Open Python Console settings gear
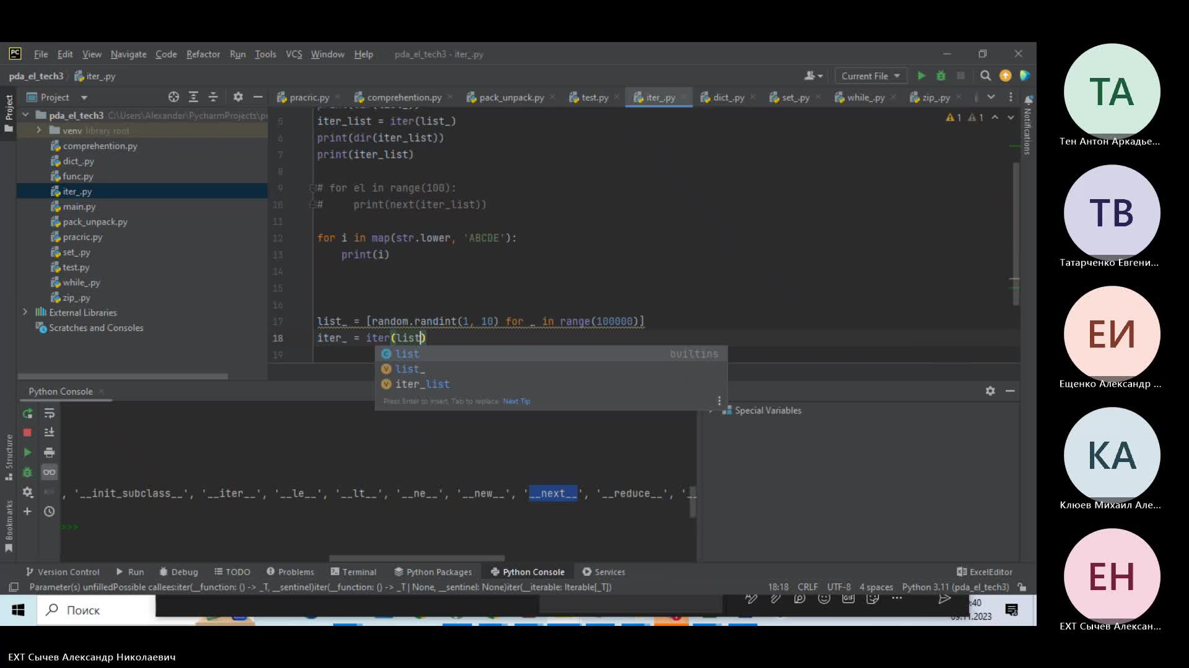 27,492
